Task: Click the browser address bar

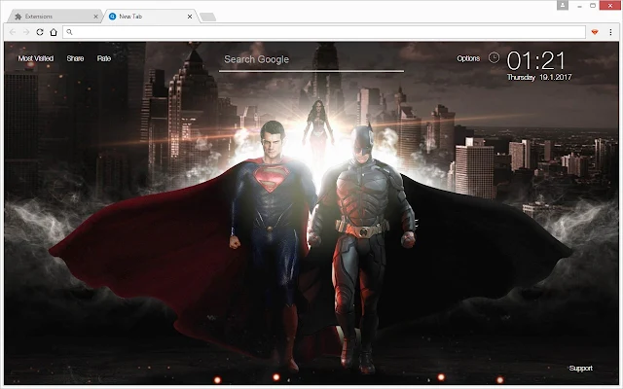Action: [324, 32]
